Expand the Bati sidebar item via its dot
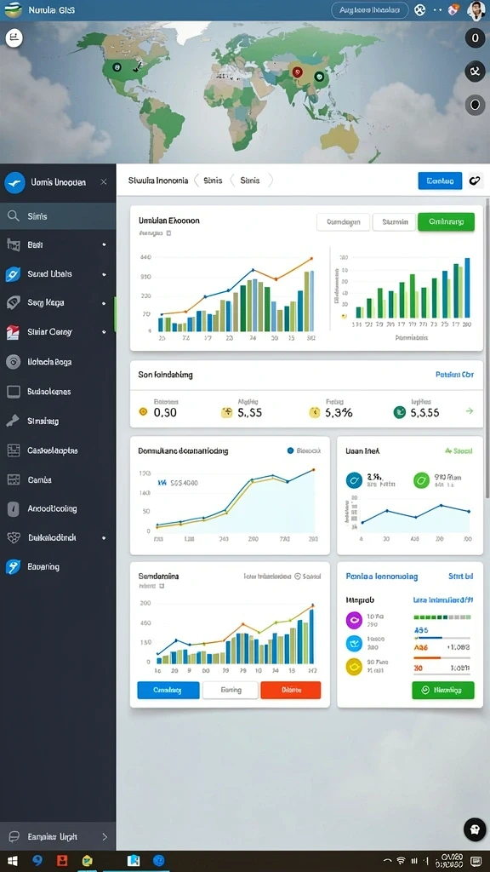The image size is (490, 872). point(104,244)
